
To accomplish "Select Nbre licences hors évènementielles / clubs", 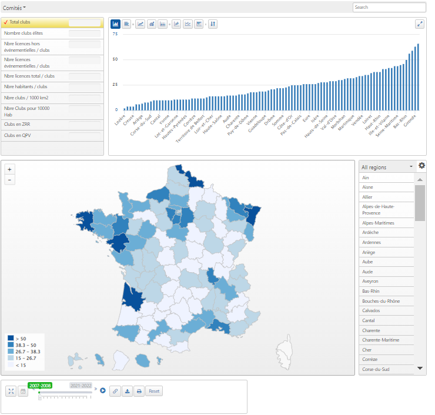I will pyautogui.click(x=52, y=47).
